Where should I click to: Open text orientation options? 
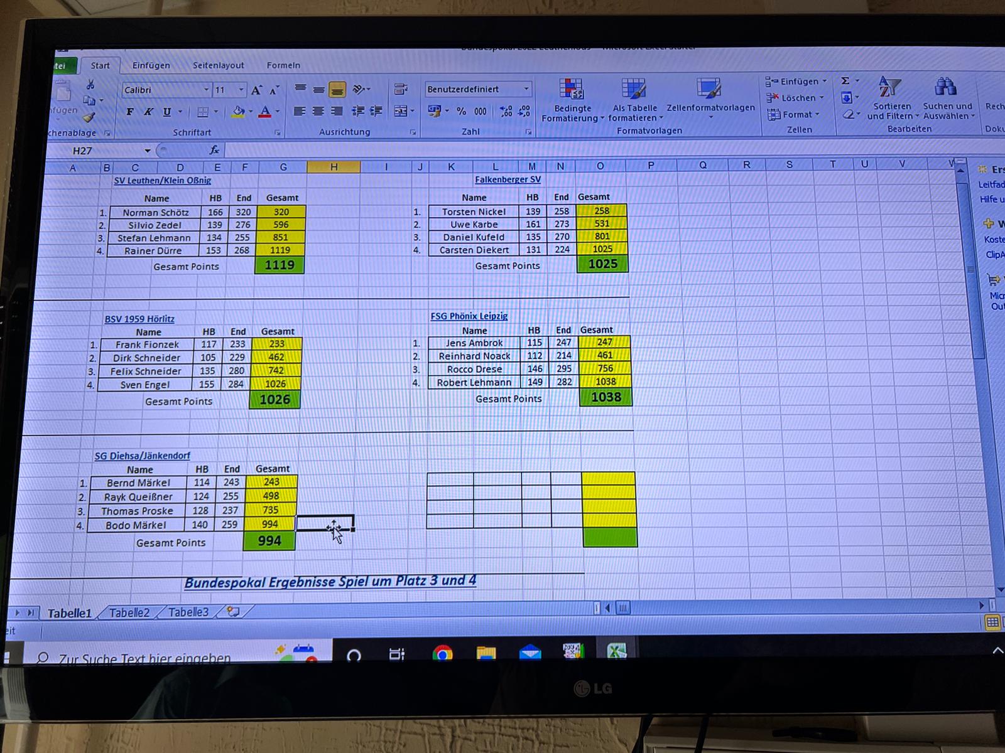click(x=359, y=90)
